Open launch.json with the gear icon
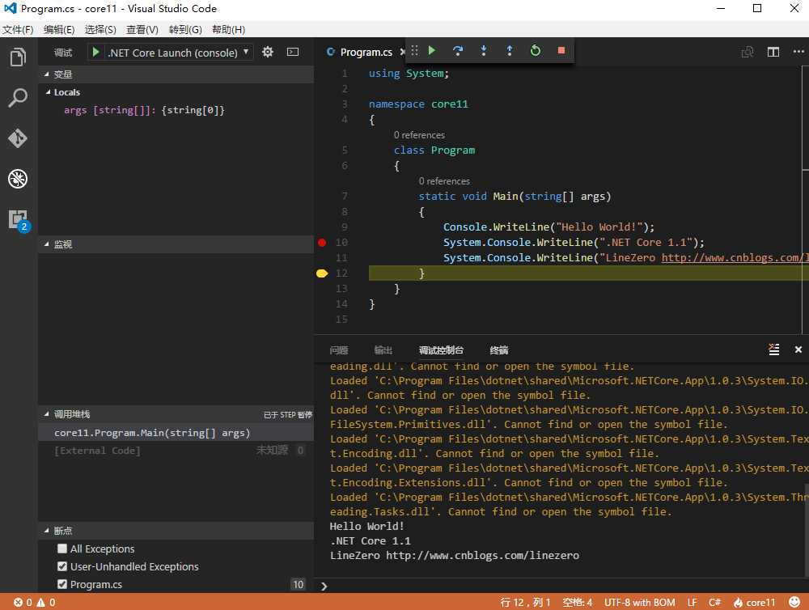Screen dimensions: 809x610 pyautogui.click(x=267, y=52)
